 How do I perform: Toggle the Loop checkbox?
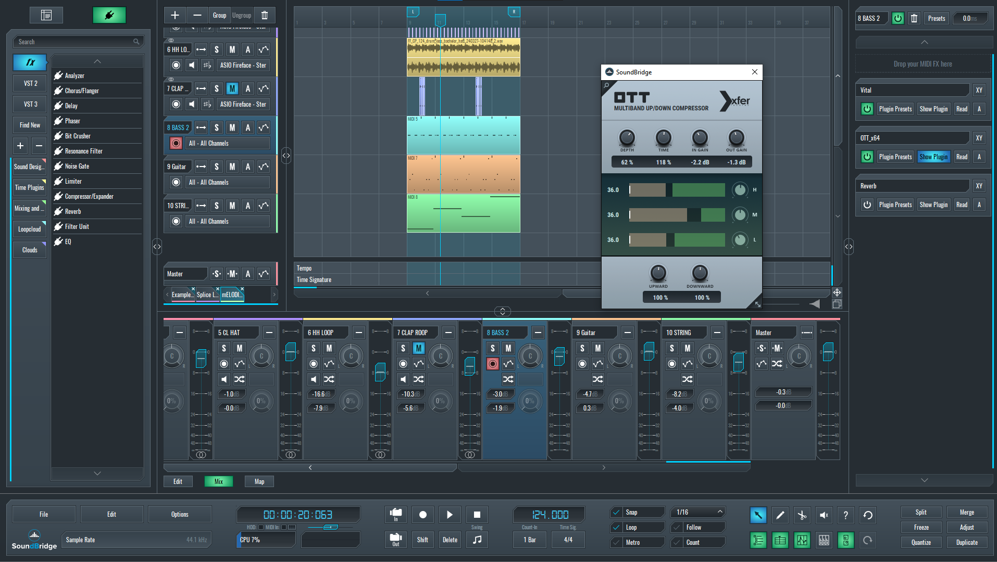click(617, 527)
